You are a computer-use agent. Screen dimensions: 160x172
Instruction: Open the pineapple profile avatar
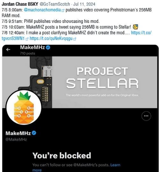(x=24, y=107)
